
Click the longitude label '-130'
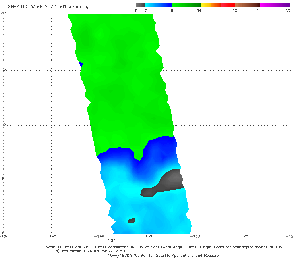195,236
